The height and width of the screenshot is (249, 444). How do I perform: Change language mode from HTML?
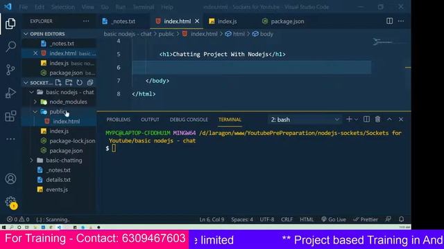click(x=307, y=219)
